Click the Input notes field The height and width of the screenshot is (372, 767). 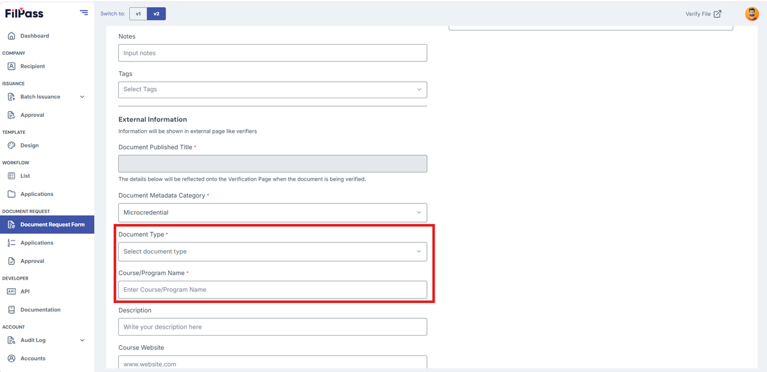pos(273,53)
